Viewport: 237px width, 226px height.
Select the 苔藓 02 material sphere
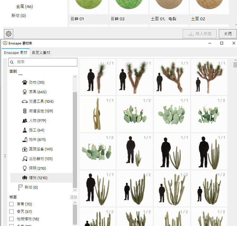pos(129,4)
